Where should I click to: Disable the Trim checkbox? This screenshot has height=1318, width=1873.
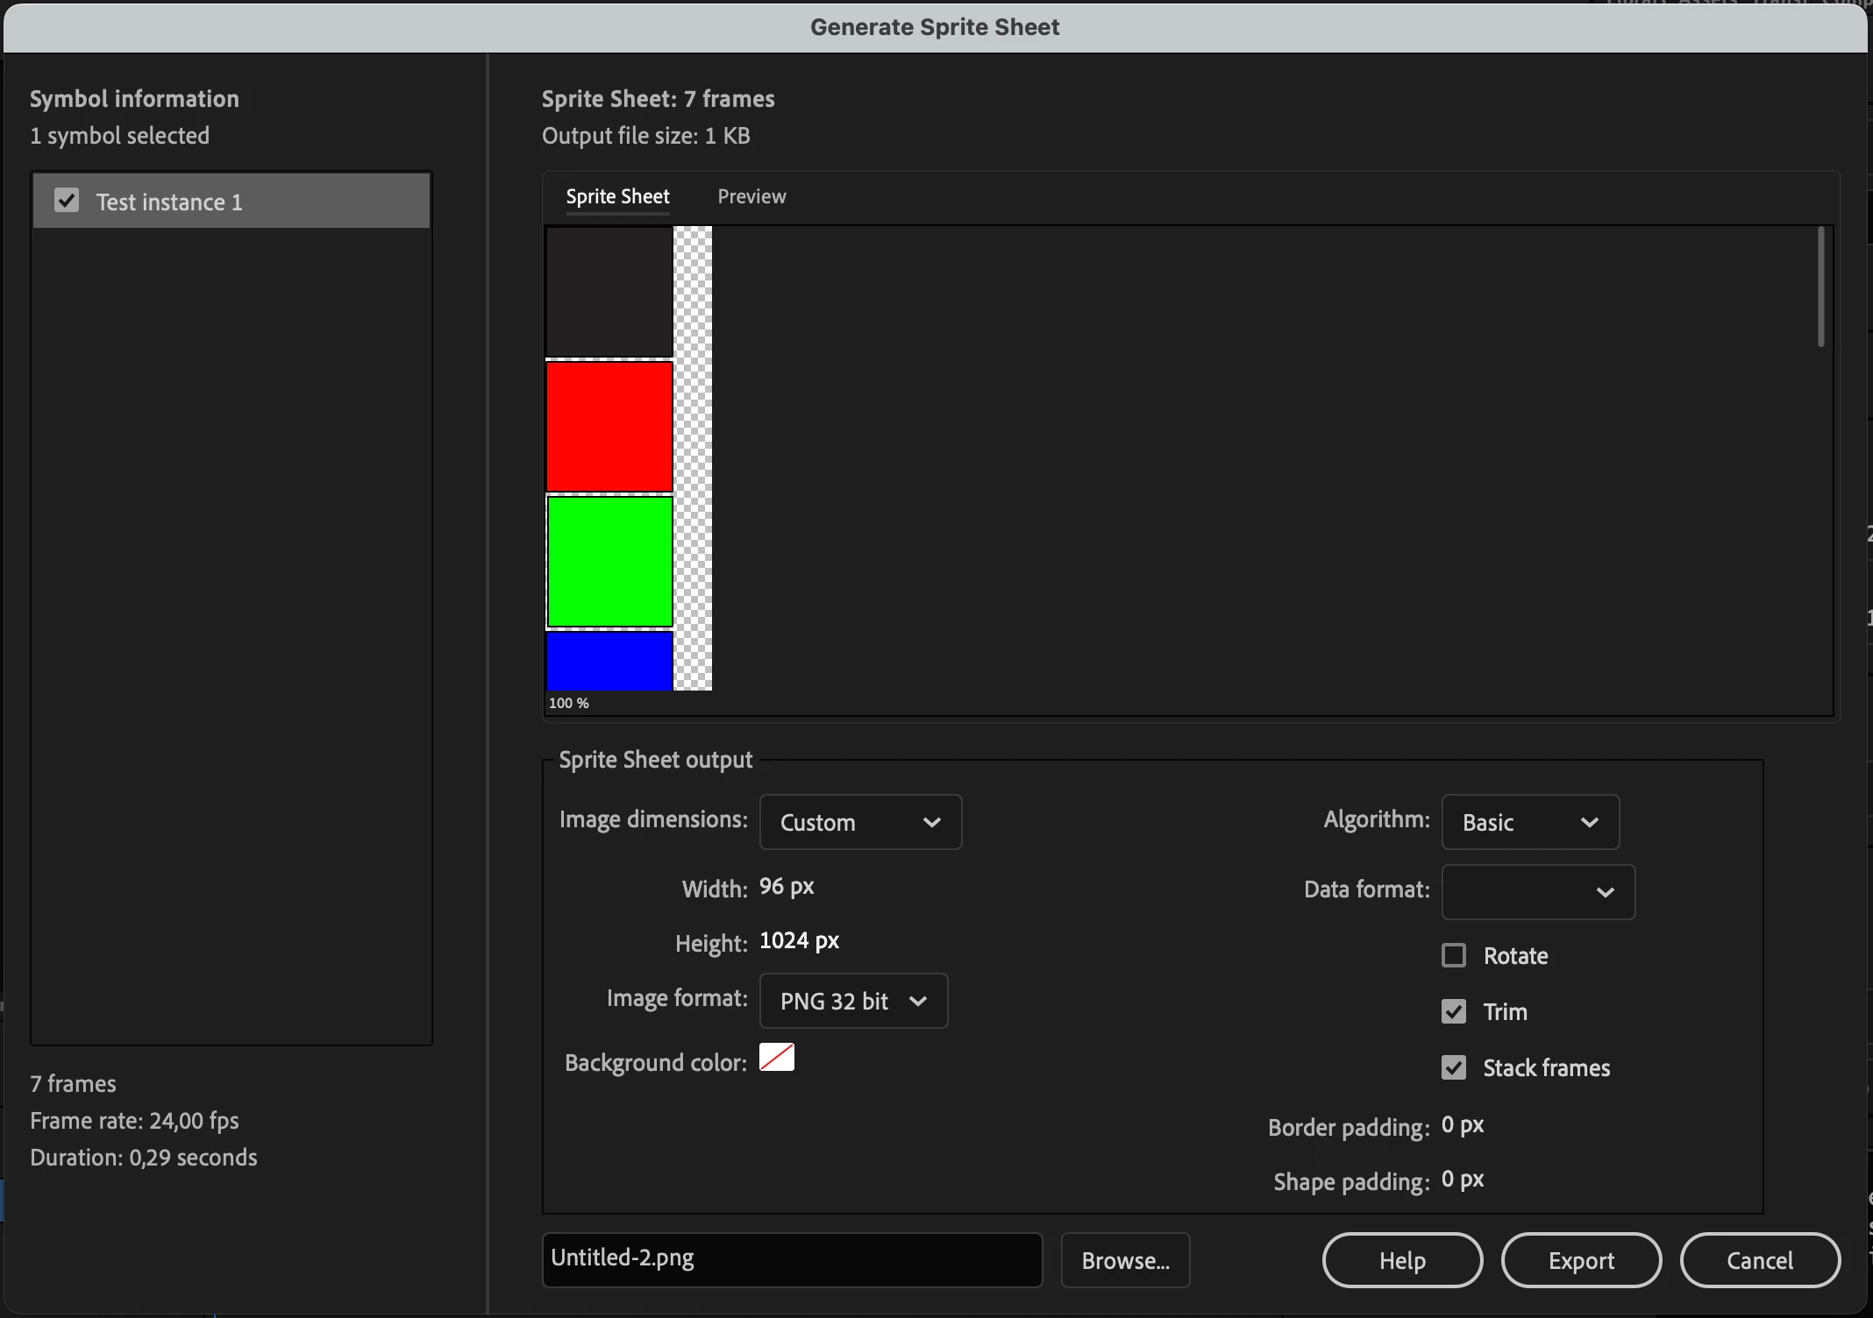pyautogui.click(x=1454, y=1011)
